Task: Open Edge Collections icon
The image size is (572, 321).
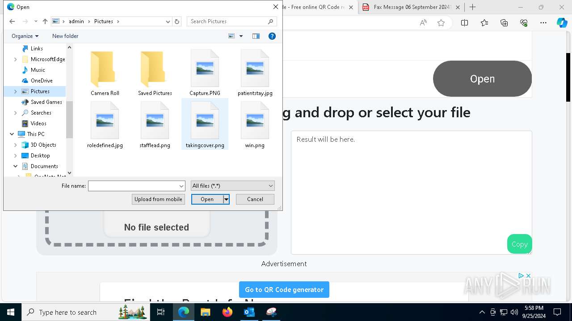Action: 504,23
